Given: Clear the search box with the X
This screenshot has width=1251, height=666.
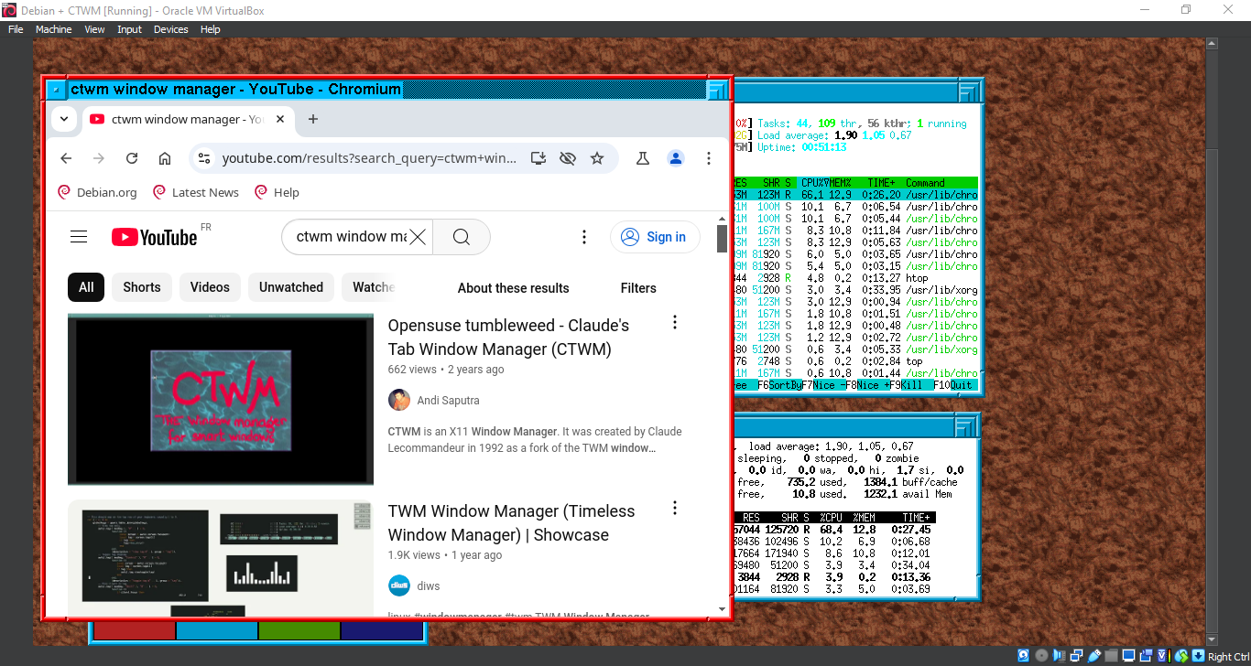Looking at the screenshot, I should click(418, 236).
